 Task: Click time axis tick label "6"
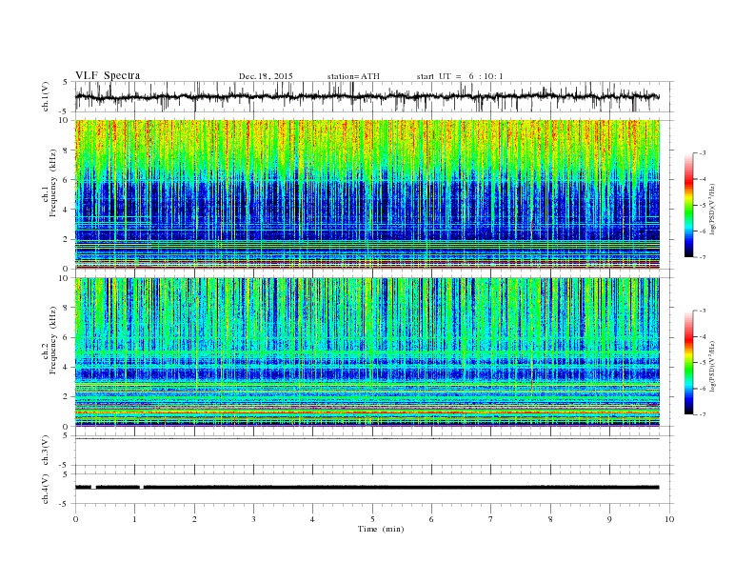coord(431,519)
